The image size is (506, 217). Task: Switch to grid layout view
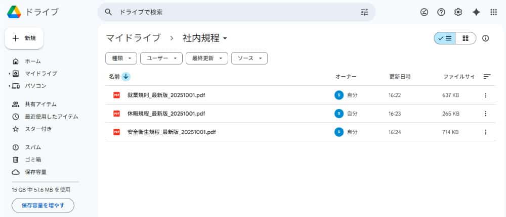(466, 38)
